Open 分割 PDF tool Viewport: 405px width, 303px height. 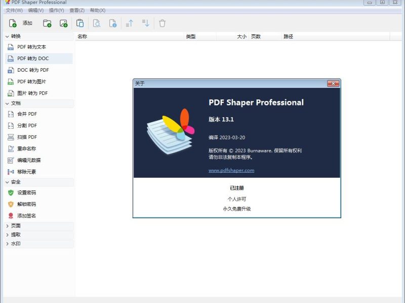tap(39, 125)
